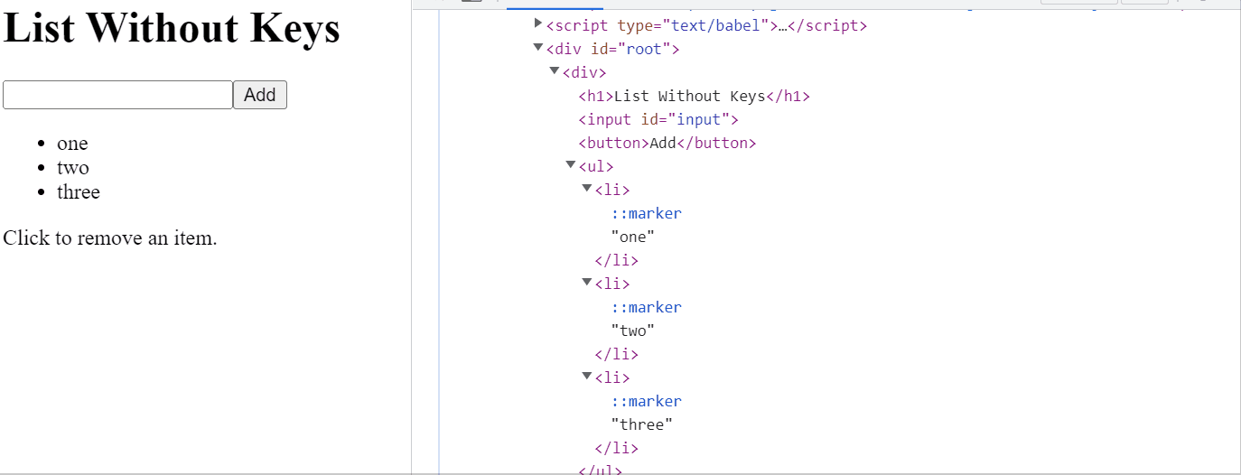Collapse the li node containing "two"
The width and height of the screenshot is (1241, 475).
click(587, 282)
